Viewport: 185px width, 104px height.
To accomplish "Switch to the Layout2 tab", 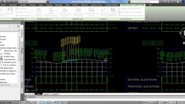I will [55, 94].
